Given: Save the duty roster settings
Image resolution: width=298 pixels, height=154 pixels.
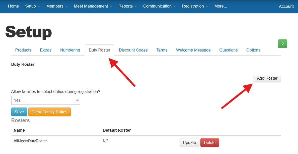Looking at the screenshot, I should (x=19, y=112).
